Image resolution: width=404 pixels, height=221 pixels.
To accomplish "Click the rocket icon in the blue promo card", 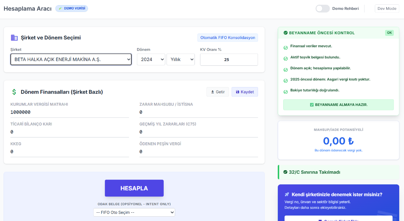I will pyautogui.click(x=286, y=195).
